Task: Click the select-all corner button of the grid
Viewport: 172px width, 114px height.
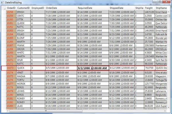Action: (4, 8)
